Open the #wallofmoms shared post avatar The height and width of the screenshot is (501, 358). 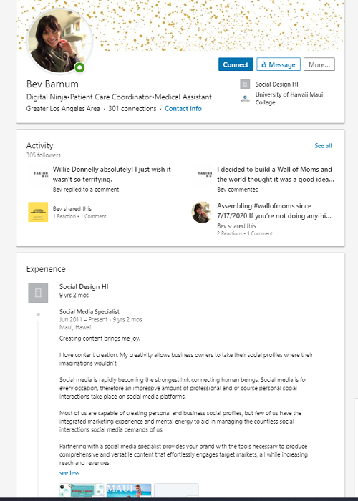click(202, 212)
